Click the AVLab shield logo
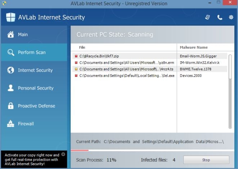The width and height of the screenshot is (238, 169). 10,17
